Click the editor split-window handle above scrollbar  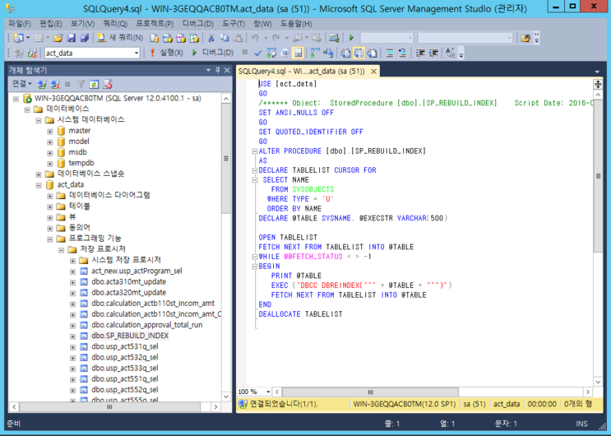pyautogui.click(x=598, y=84)
